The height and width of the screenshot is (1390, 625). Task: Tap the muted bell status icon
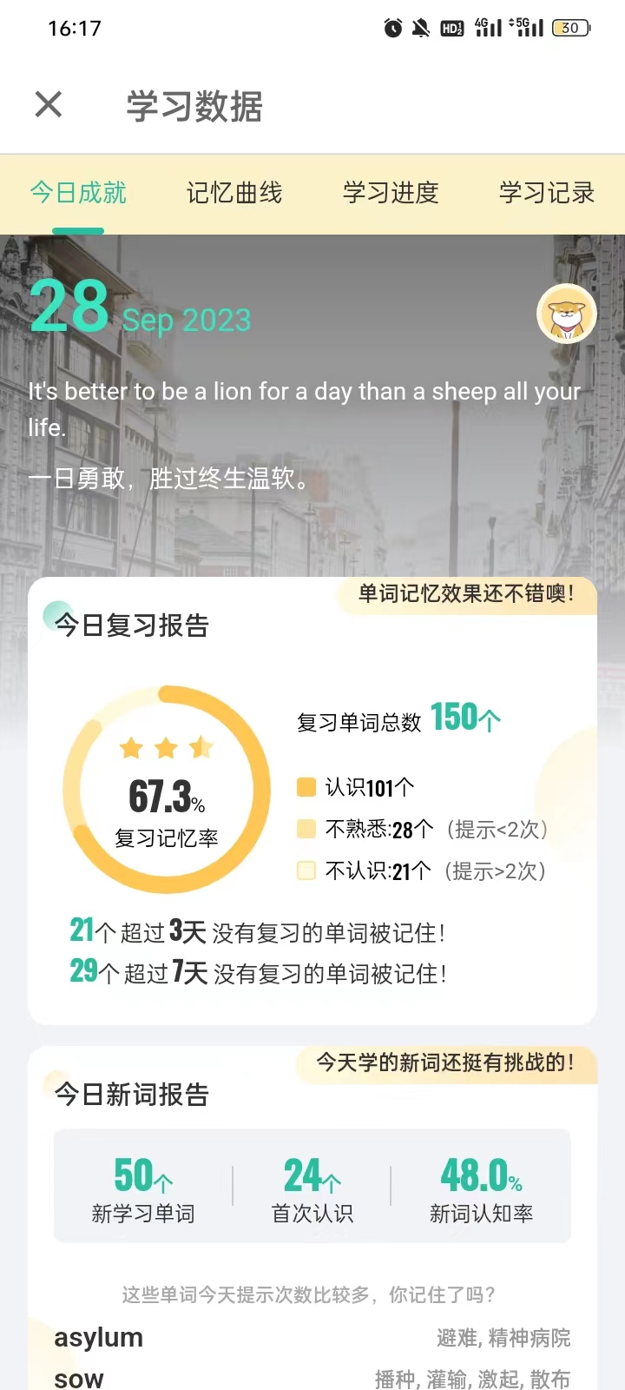tap(421, 29)
